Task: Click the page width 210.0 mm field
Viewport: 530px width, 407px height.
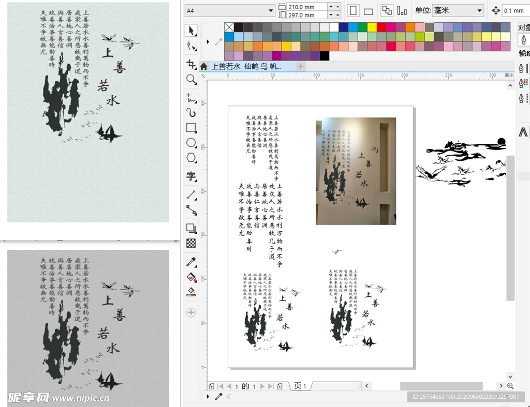Action: pos(307,7)
